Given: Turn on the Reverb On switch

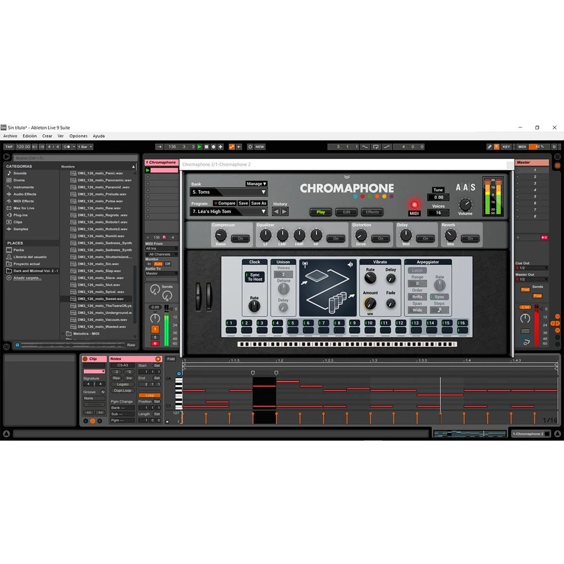Looking at the screenshot, I should click(x=470, y=238).
